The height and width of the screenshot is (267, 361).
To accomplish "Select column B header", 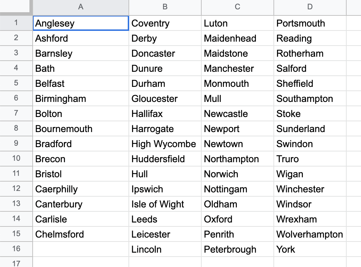I will [x=165, y=7].
